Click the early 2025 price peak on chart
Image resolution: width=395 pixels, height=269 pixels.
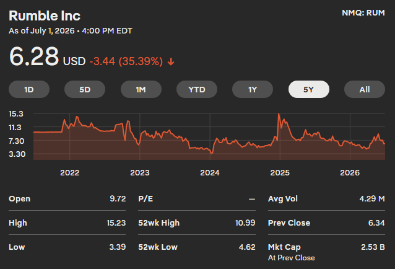tap(279, 114)
